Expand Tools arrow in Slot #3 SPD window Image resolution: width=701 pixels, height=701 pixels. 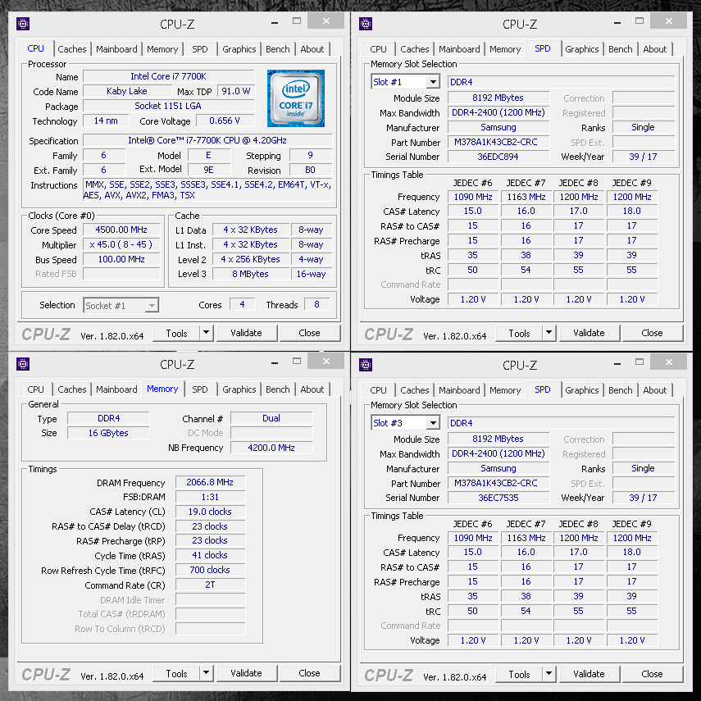point(549,674)
